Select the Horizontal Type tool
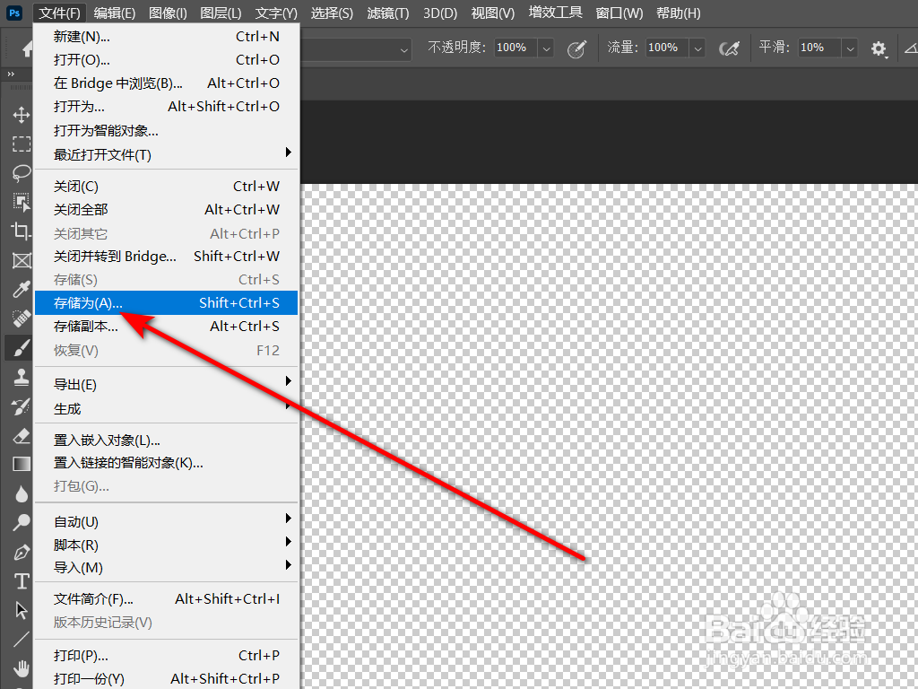The width and height of the screenshot is (918, 689). click(x=22, y=580)
